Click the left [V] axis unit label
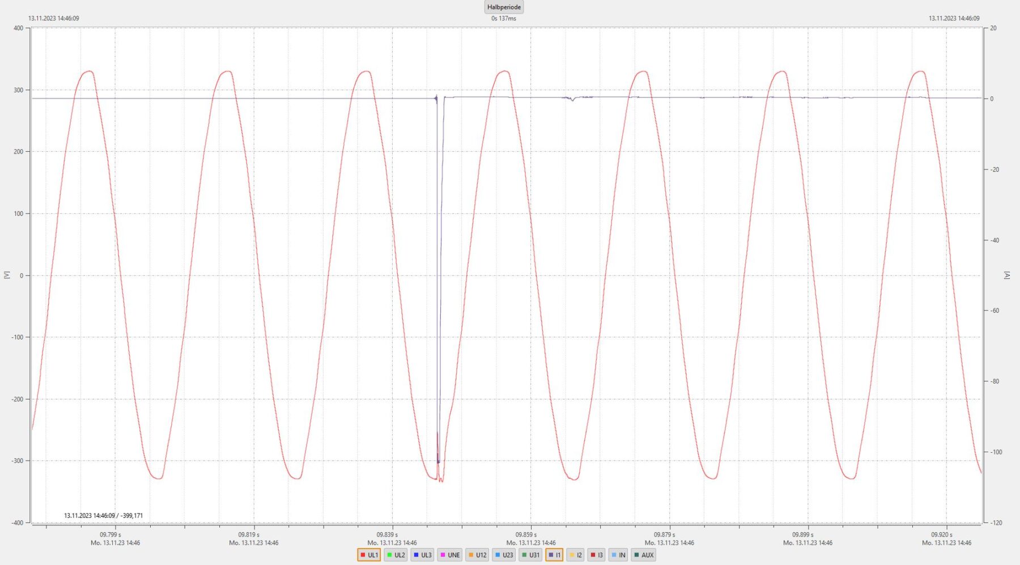Screen dimensions: 1020x565 pos(7,275)
